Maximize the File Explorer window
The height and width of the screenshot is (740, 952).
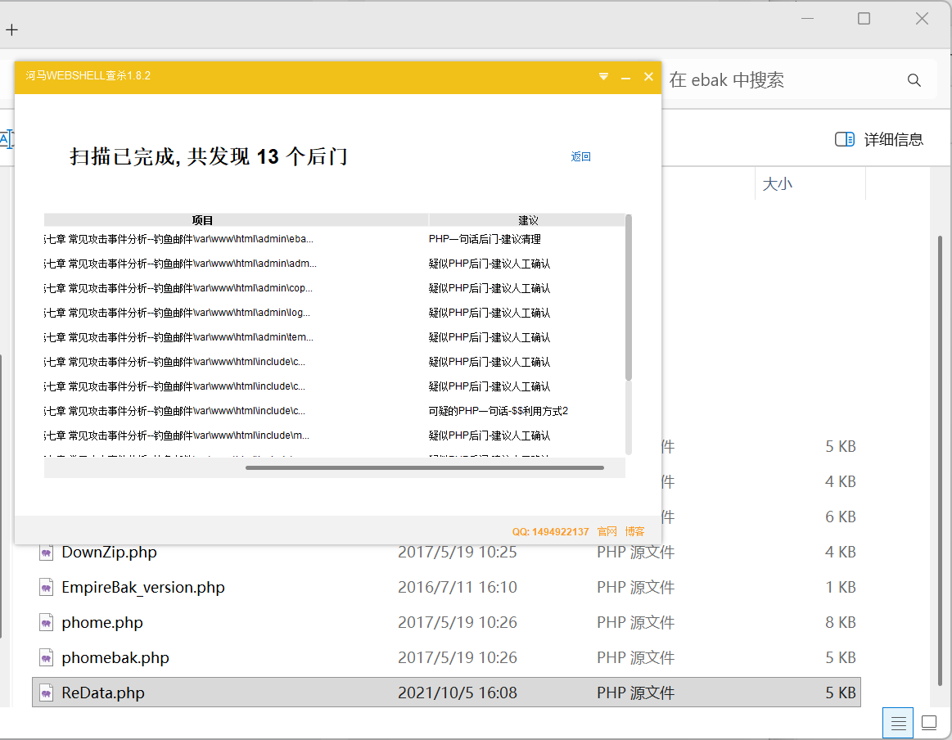(x=864, y=19)
